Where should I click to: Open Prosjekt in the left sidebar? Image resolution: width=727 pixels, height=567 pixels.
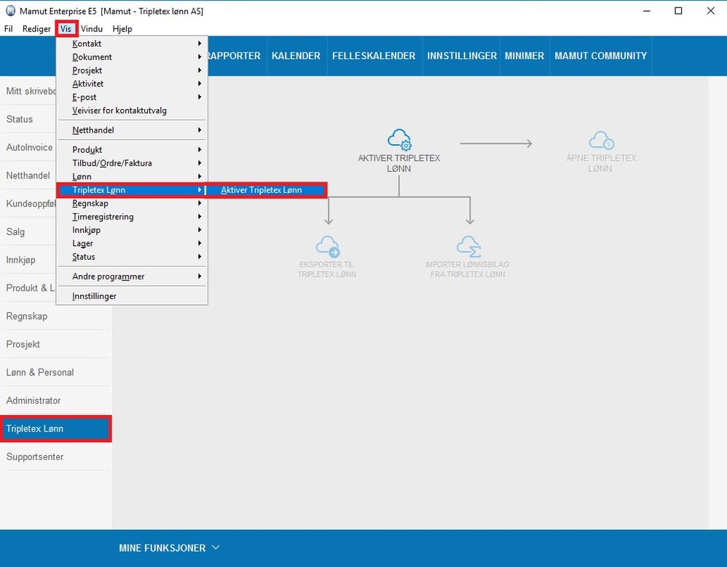pos(55,344)
